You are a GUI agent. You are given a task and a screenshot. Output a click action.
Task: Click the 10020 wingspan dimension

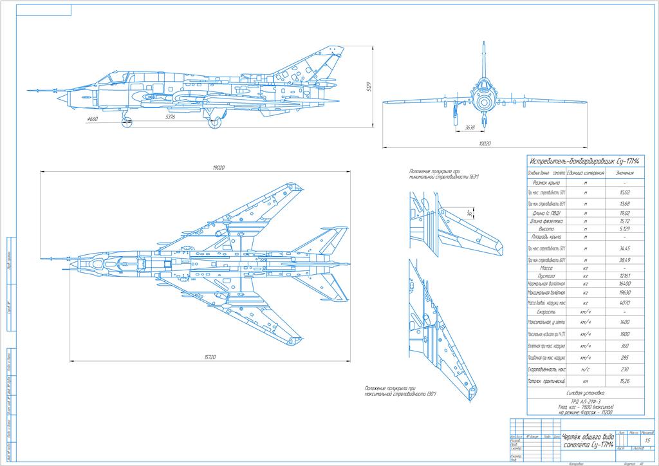(485, 144)
